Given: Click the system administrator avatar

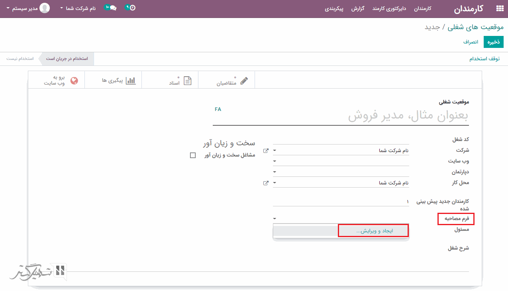Looking at the screenshot, I should point(45,8).
